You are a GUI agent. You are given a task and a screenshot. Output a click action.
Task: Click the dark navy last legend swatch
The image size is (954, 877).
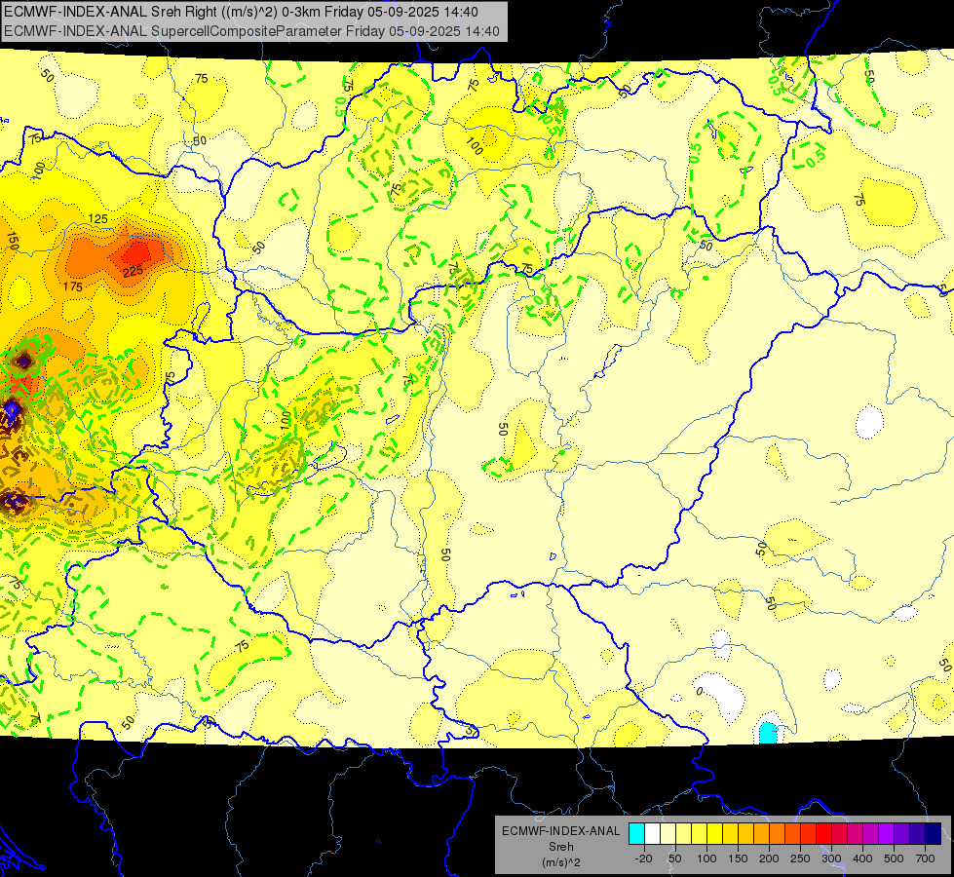click(x=934, y=833)
